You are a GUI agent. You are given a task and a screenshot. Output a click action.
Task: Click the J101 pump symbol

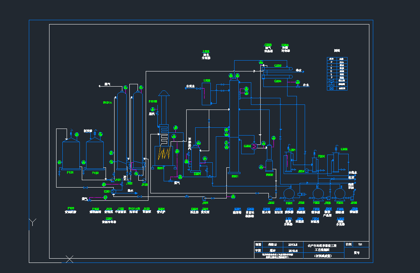point(112,180)
